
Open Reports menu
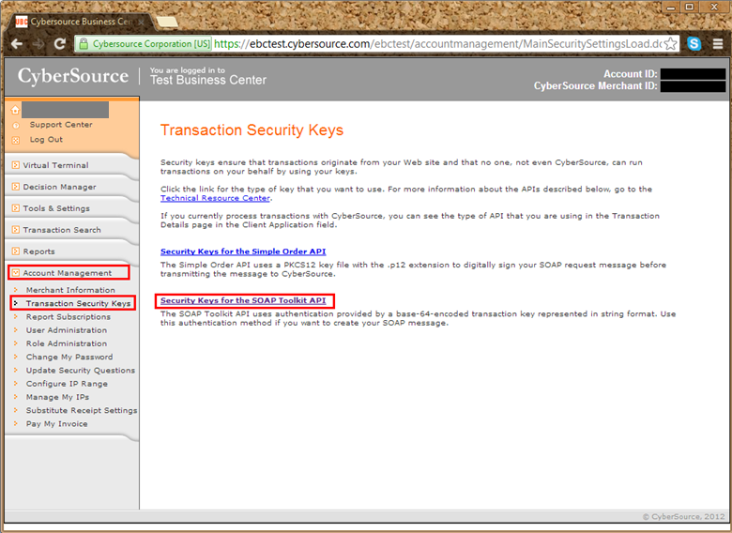pyautogui.click(x=38, y=251)
